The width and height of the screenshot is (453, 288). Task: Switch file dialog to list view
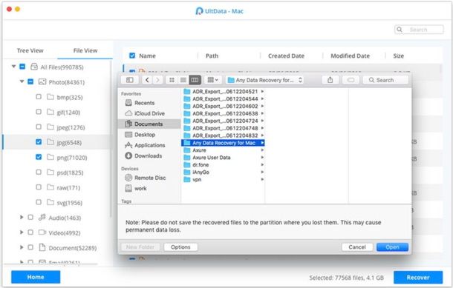183,80
